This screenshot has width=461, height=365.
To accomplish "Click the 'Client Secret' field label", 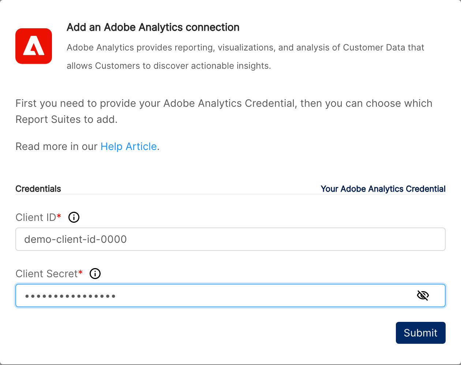I will [x=49, y=274].
